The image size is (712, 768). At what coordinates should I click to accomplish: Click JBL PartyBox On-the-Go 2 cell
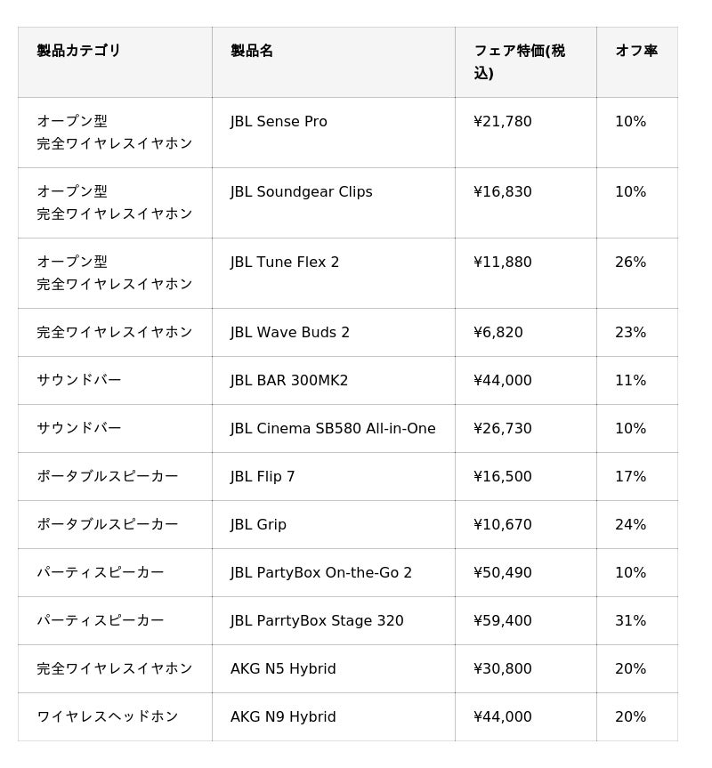tap(321, 573)
